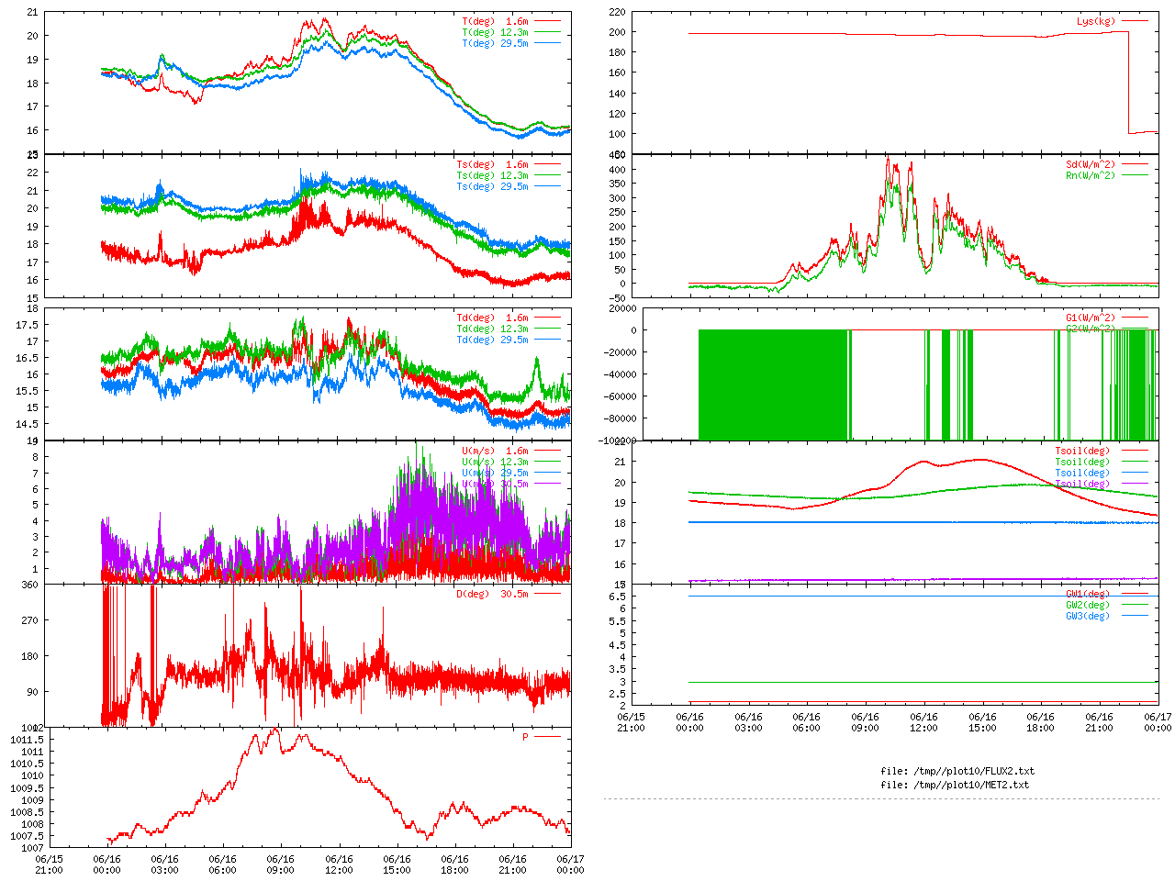Image resolution: width=1175 pixels, height=881 pixels.
Task: Click the /tmp//plot10/FLUX2.txt file path text
Action: point(957,771)
